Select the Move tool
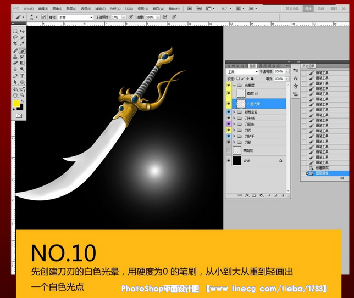Image resolution: width=354 pixels, height=298 pixels. [x=22, y=31]
